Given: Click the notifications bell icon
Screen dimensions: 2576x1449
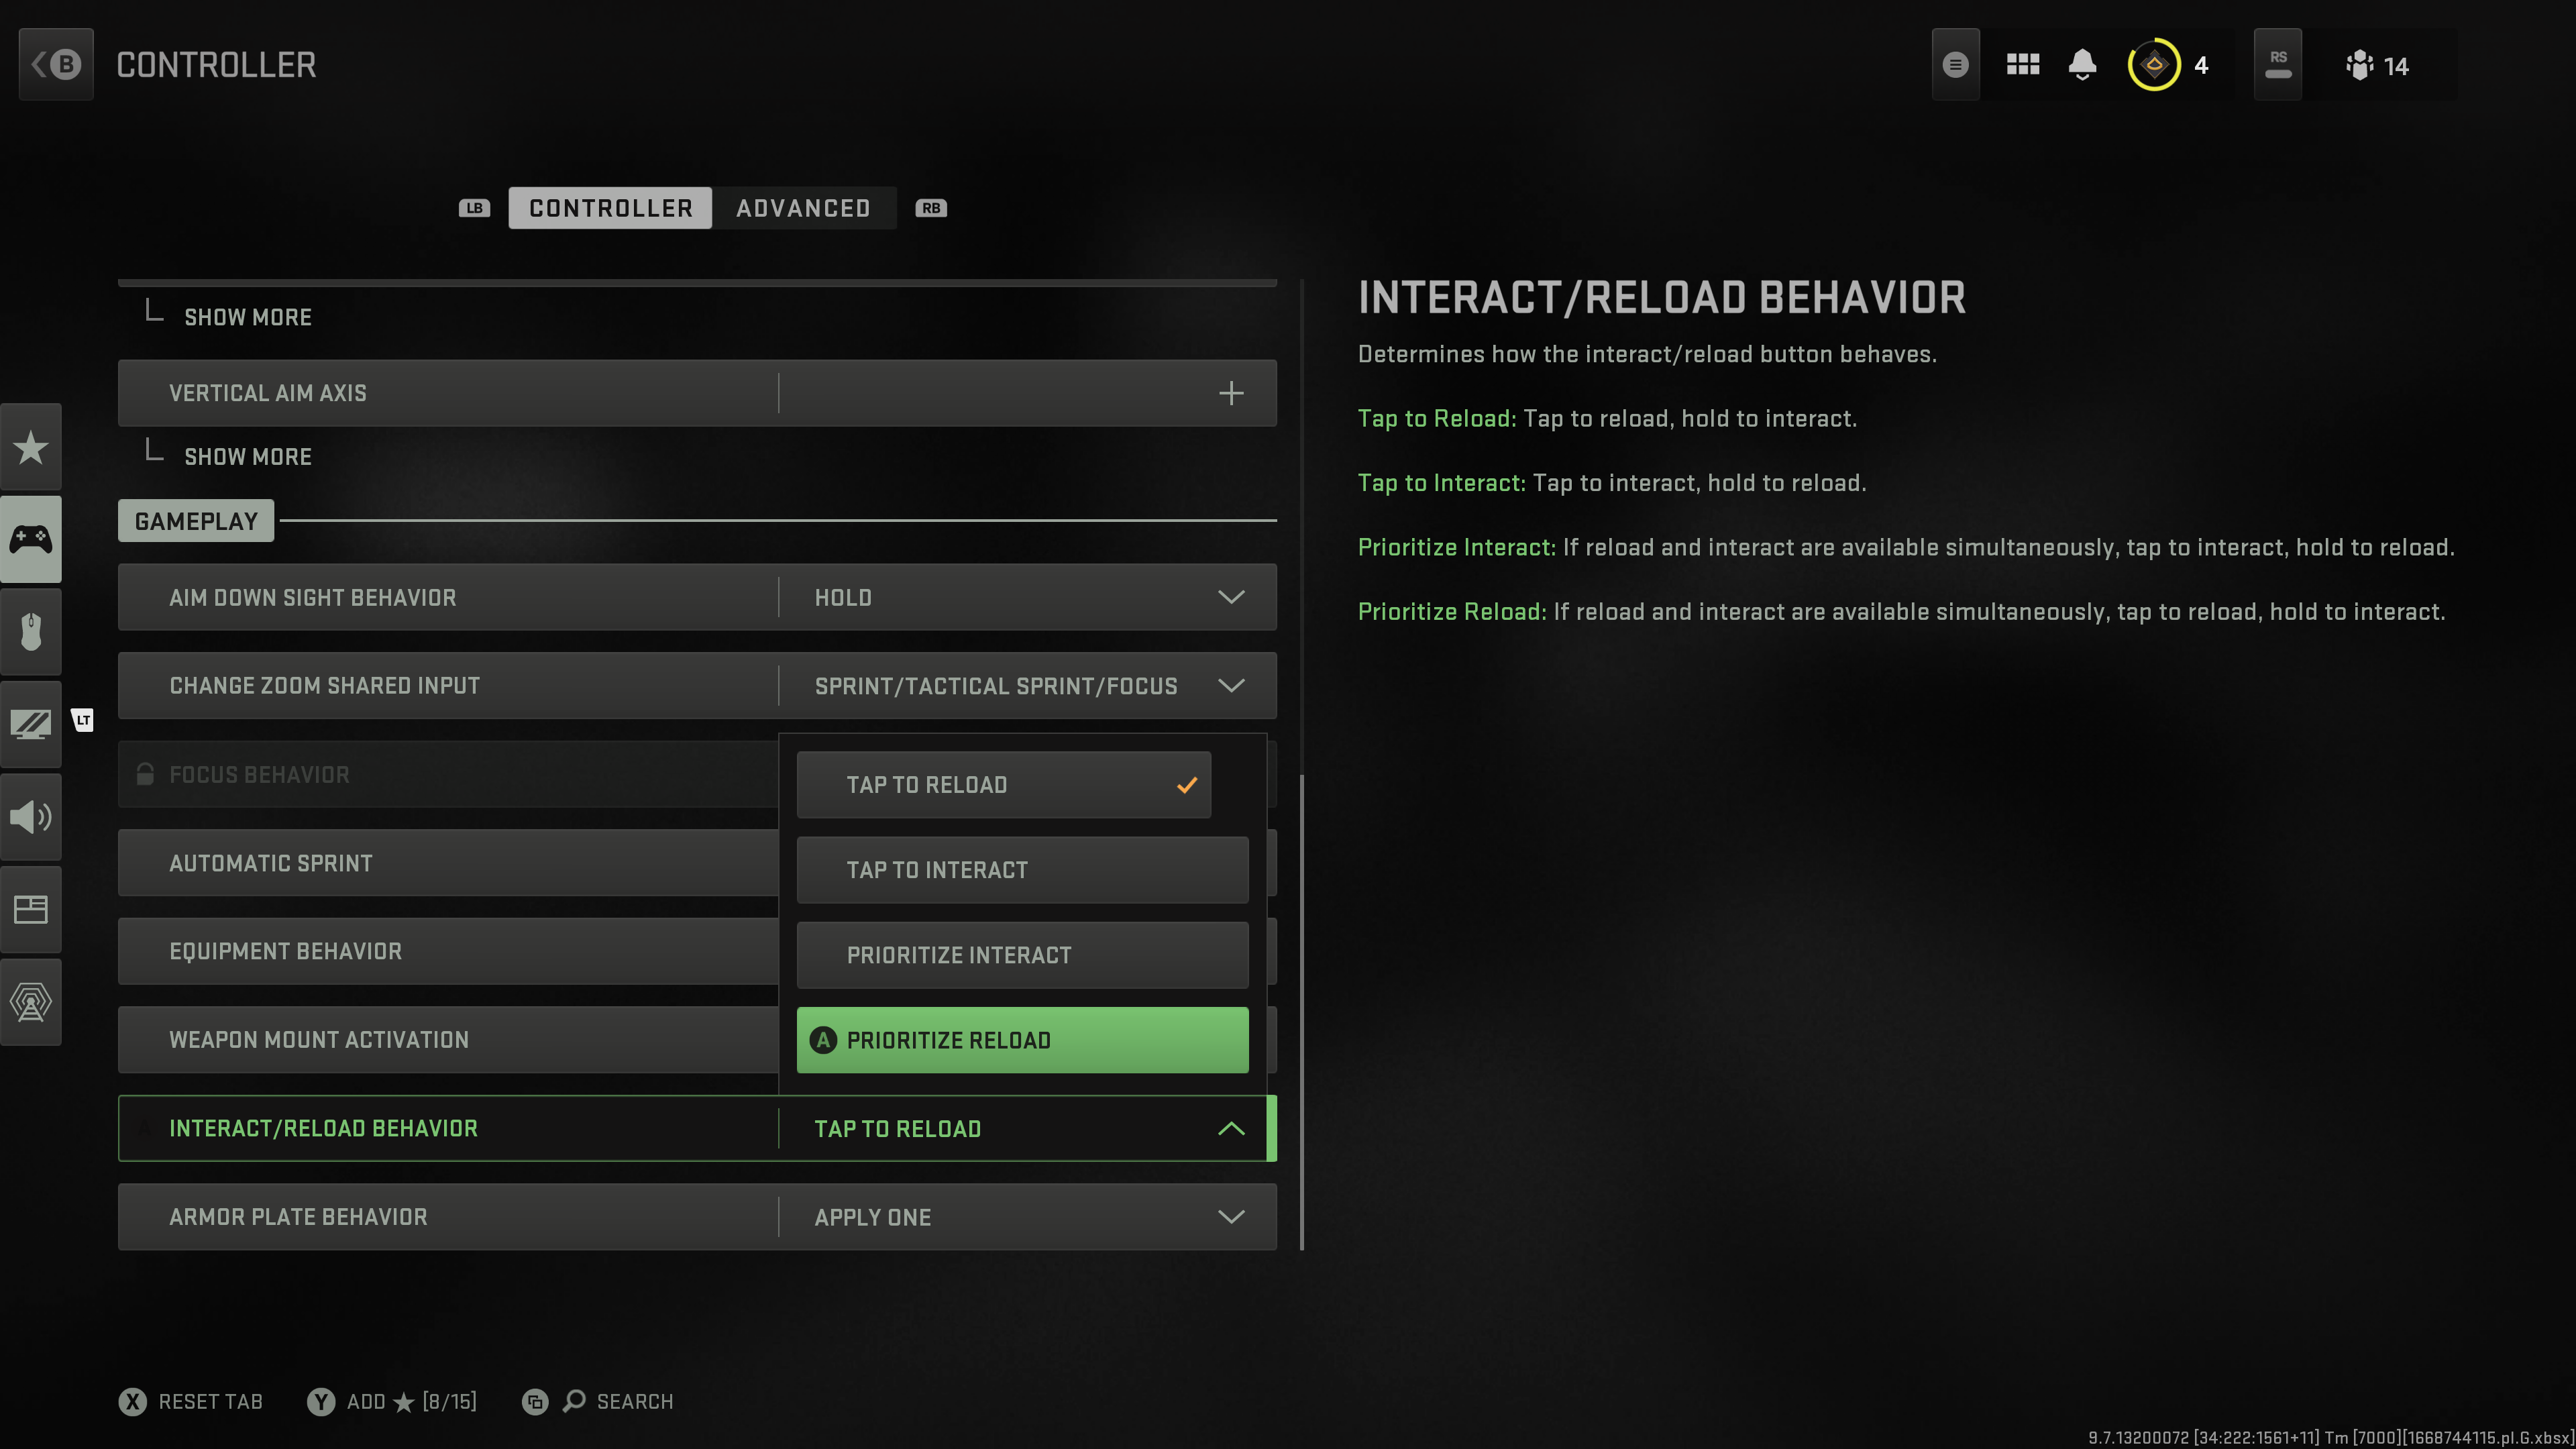Looking at the screenshot, I should coord(2082,65).
